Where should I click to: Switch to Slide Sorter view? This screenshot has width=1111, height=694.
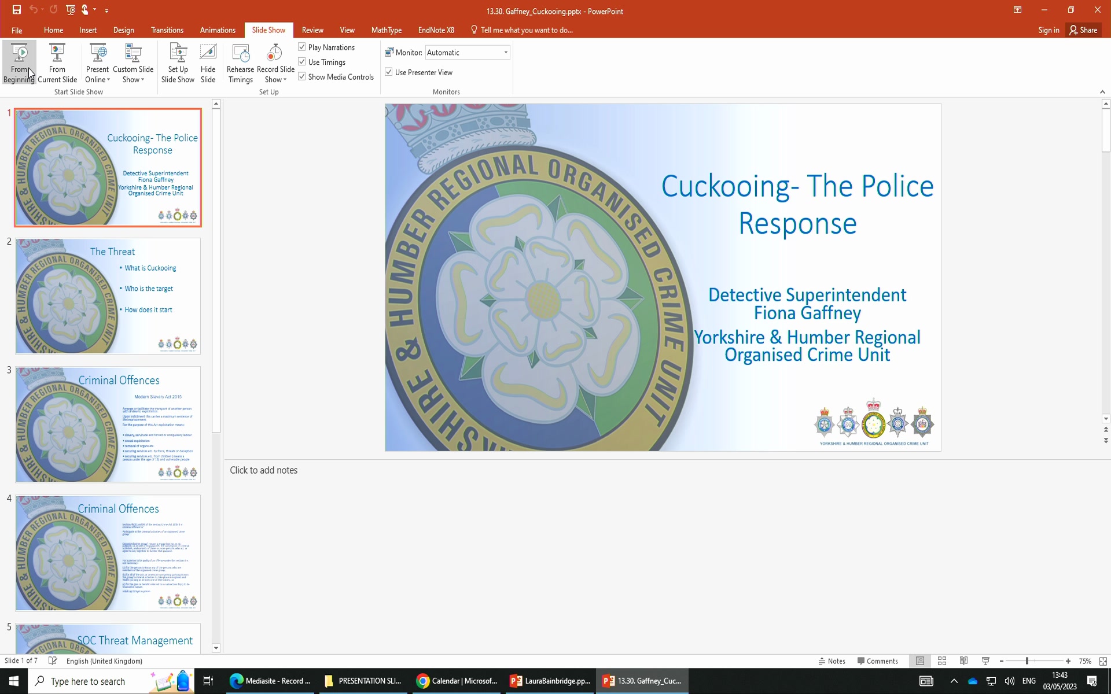pos(942,660)
